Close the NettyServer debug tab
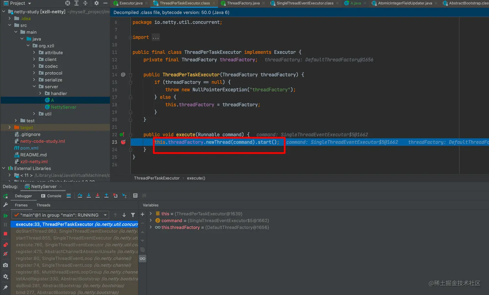The width and height of the screenshot is (489, 295). pos(60,187)
